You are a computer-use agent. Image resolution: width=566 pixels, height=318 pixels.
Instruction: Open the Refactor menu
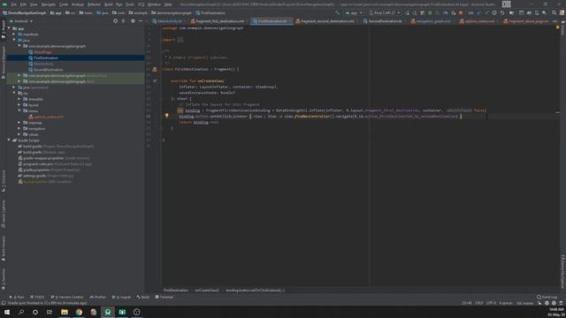pos(95,4)
